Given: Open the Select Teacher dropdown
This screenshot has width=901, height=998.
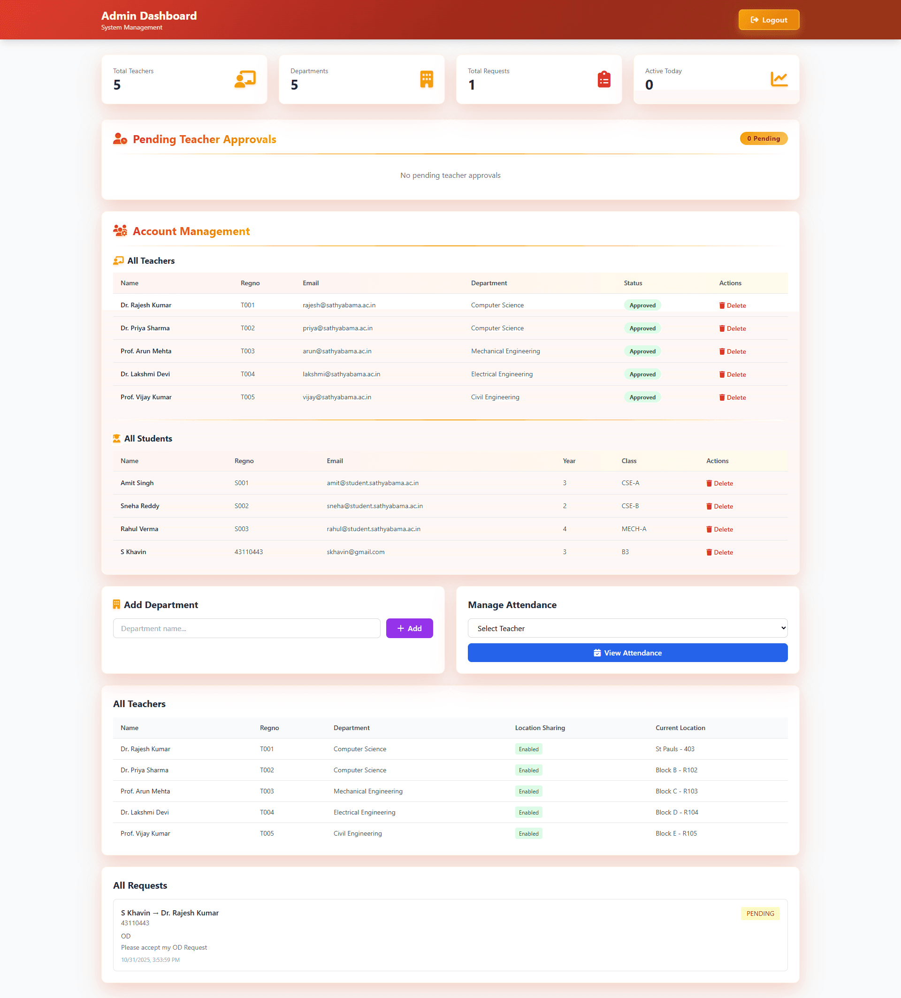Looking at the screenshot, I should point(627,628).
